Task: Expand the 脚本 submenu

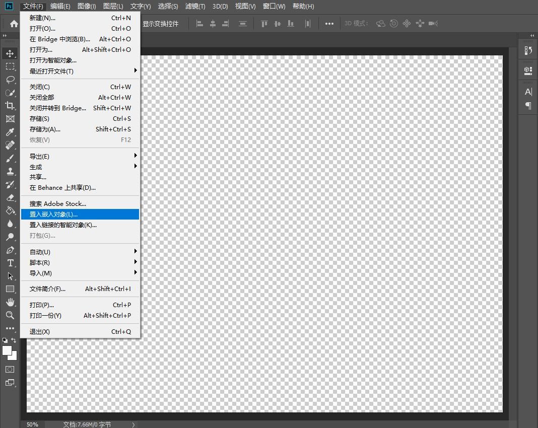Action: 80,263
